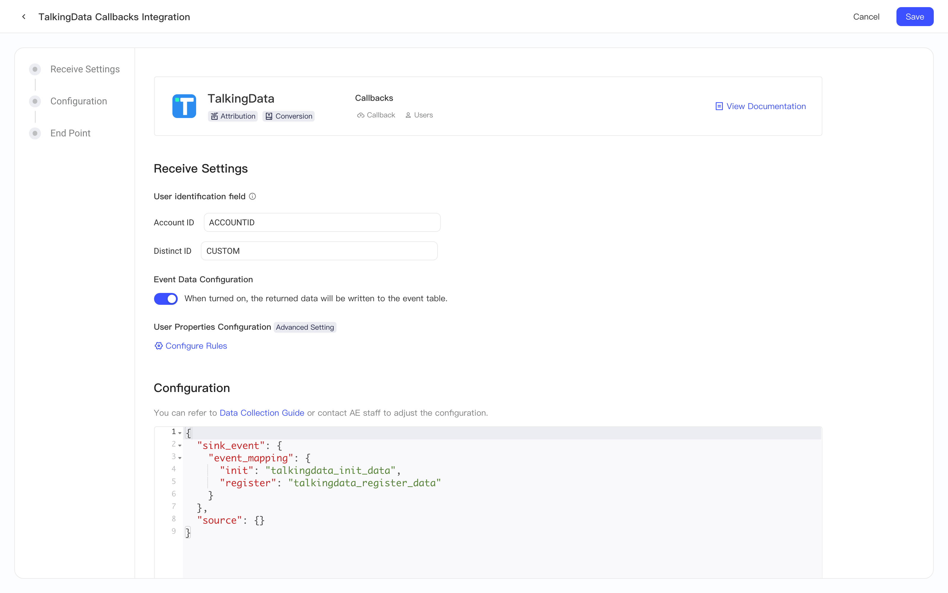Click the Configure Rules gear icon
The width and height of the screenshot is (948, 593).
(x=158, y=346)
